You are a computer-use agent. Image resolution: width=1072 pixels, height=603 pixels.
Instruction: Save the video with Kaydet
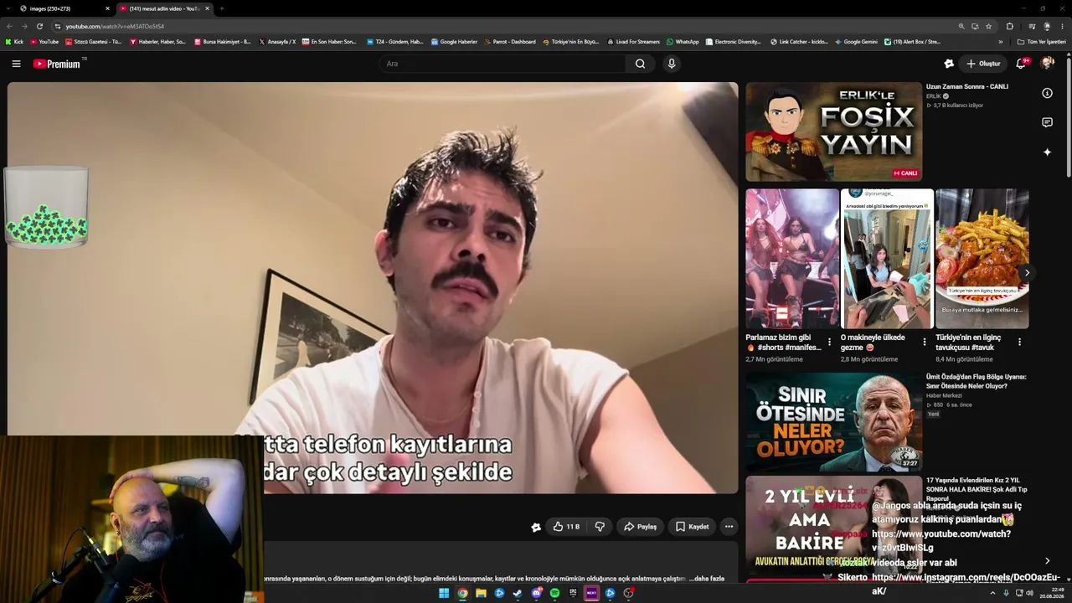coord(692,527)
